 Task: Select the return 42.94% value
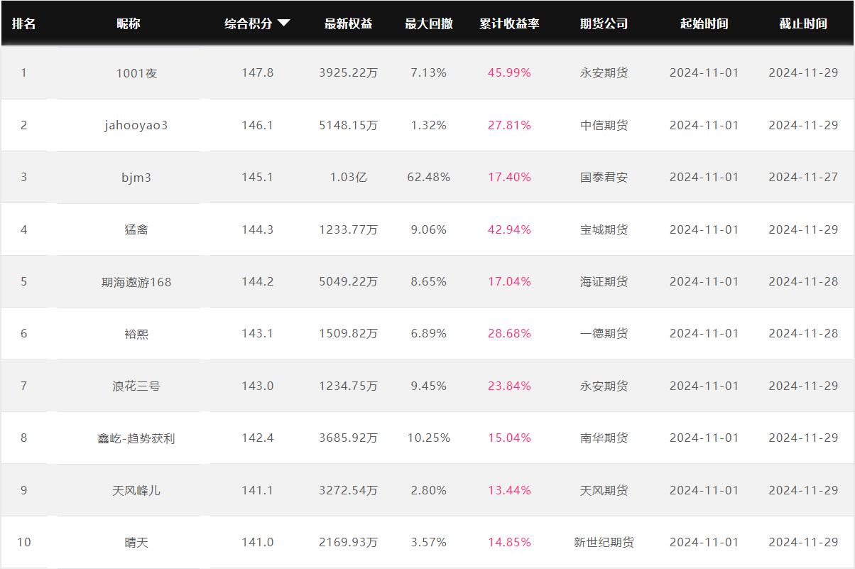click(x=509, y=229)
